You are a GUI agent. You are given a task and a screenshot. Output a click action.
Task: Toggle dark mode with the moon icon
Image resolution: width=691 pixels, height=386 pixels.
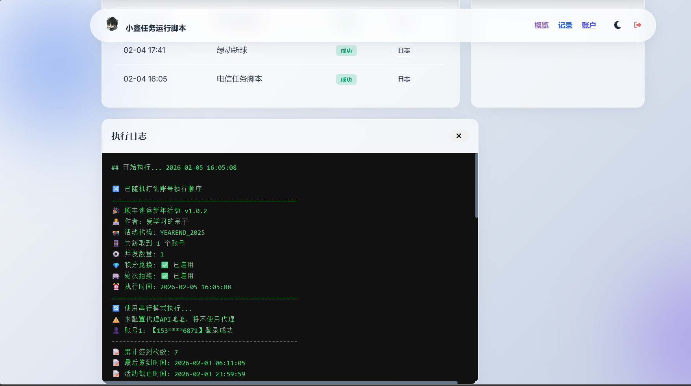[x=617, y=25]
